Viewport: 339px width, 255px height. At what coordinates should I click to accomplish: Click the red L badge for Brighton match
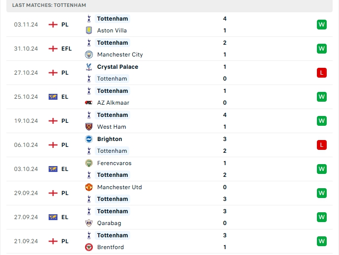pyautogui.click(x=322, y=145)
